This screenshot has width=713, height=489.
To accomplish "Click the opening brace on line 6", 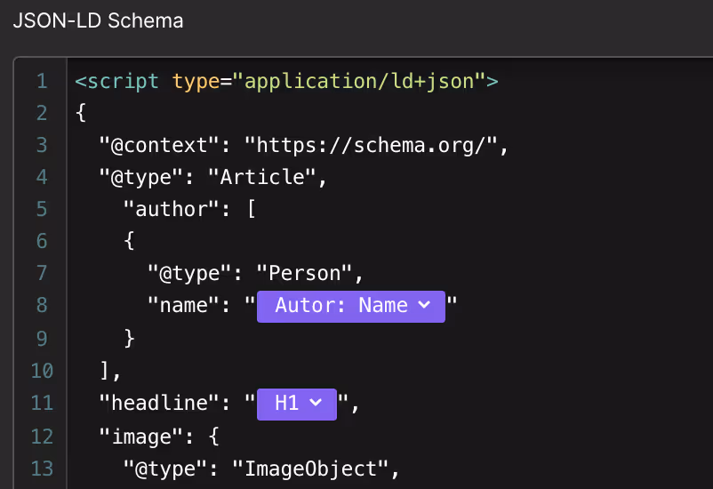I will click(x=129, y=241).
